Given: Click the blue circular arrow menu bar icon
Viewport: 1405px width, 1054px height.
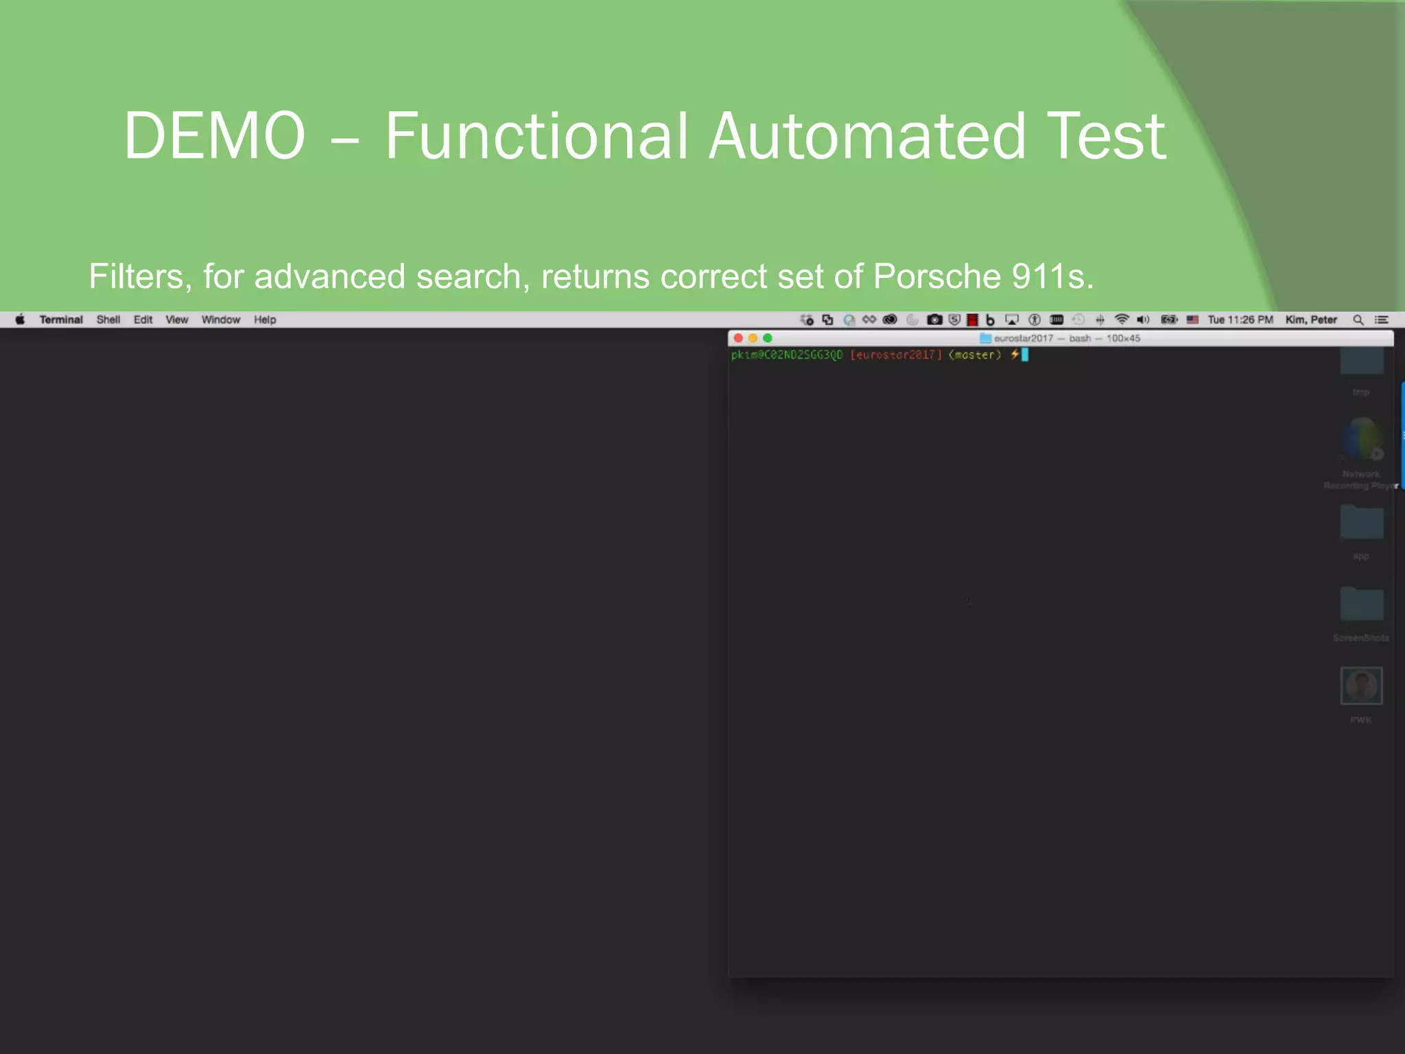Looking at the screenshot, I should (849, 320).
